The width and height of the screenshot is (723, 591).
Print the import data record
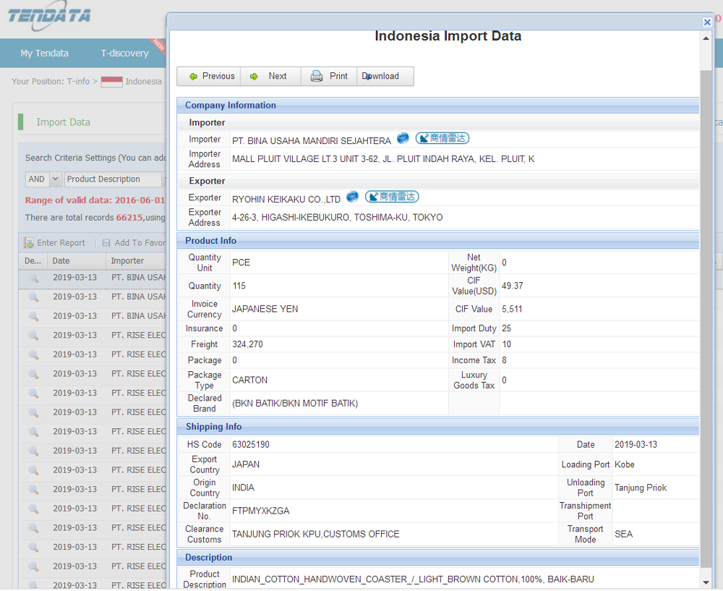[x=330, y=76]
